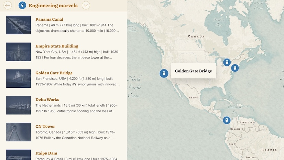Select the Itaipu Dam list entry
Screen dimensions: 284x160
pos(46,153)
